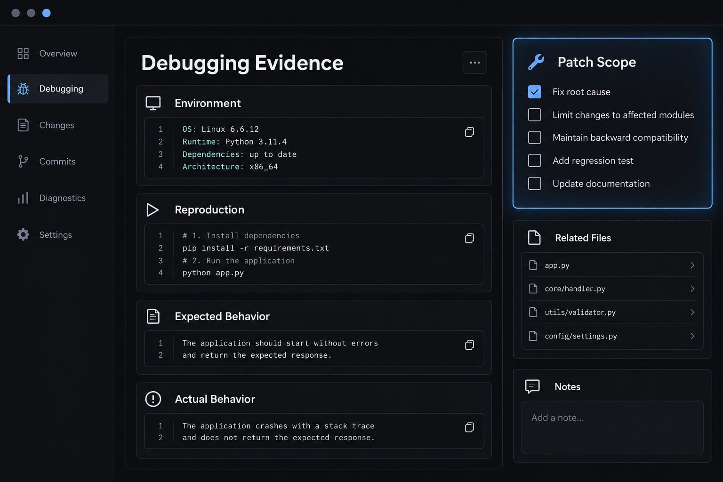Image resolution: width=723 pixels, height=482 pixels.
Task: Click the file icon beside utils/validator.py
Action: click(533, 312)
